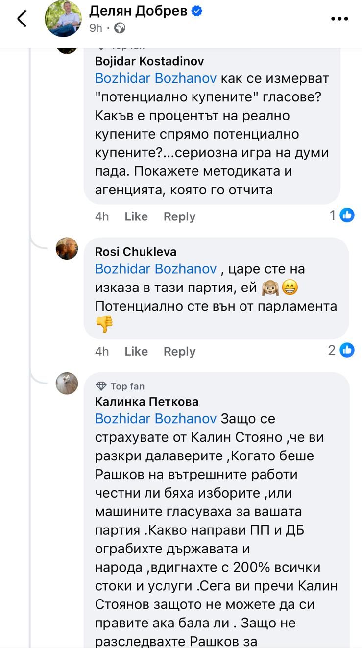362x648 pixels.
Task: Like Bojidar Kostadinov's comment
Action: [x=136, y=216]
